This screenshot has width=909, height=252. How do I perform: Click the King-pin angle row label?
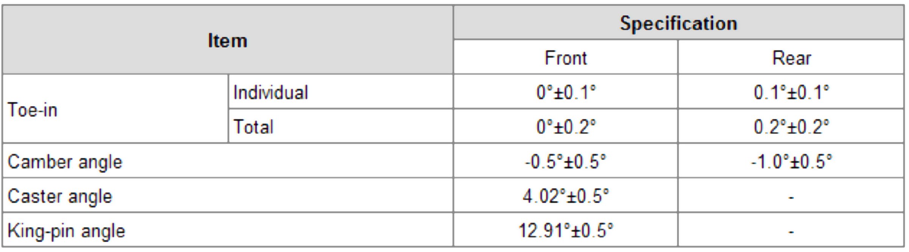click(66, 231)
